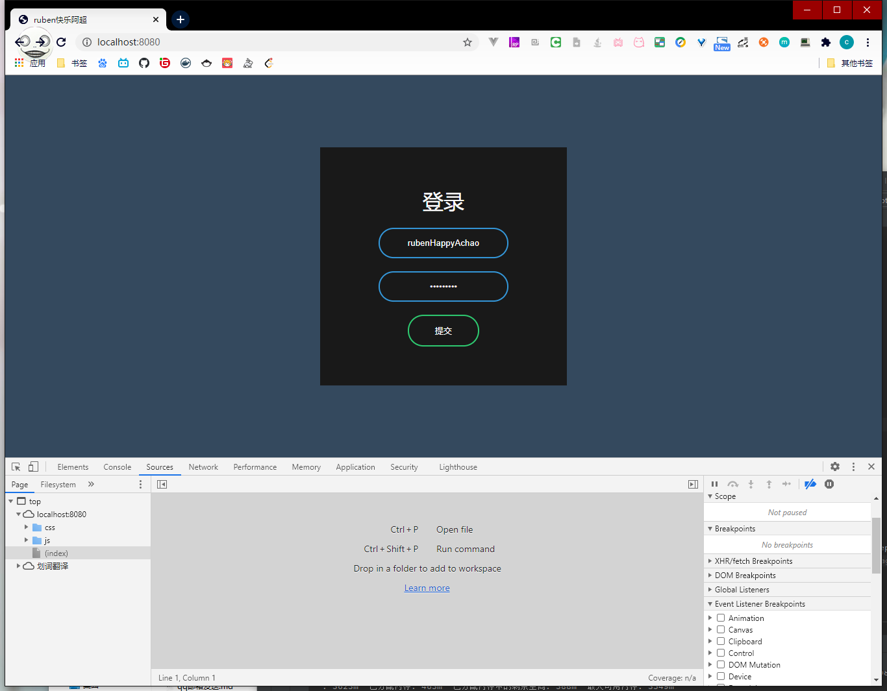Viewport: 887px width, 691px height.
Task: Hide the navigator sidebar panel
Action: tap(162, 484)
